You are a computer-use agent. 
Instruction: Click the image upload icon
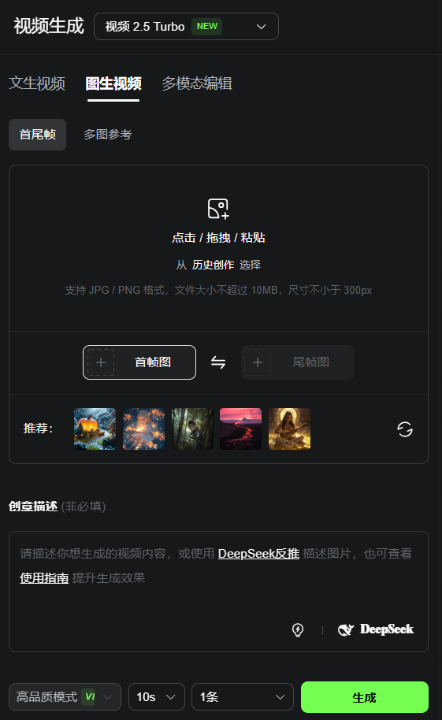click(218, 209)
